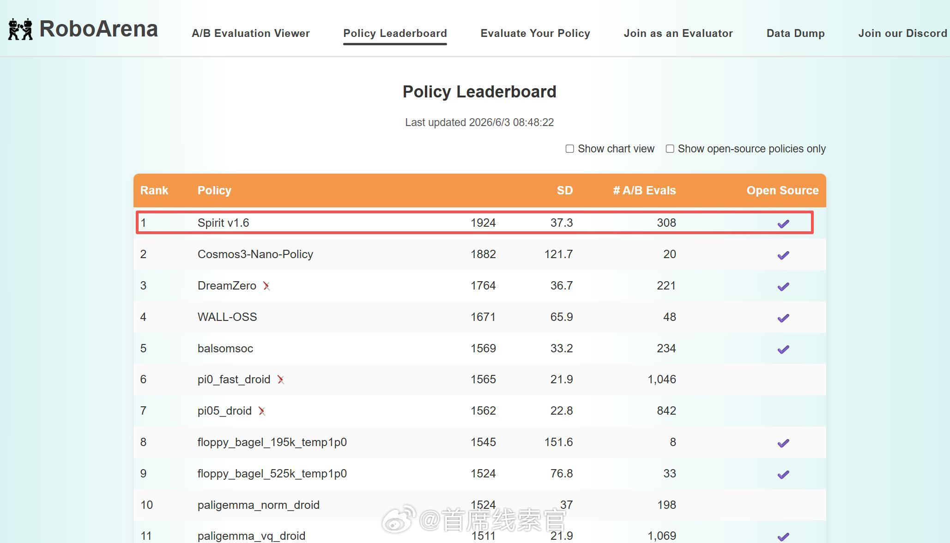Click the open-source checkmark for floppy_bagel_525k_temp1p0
The width and height of the screenshot is (950, 543).
pyautogui.click(x=783, y=475)
